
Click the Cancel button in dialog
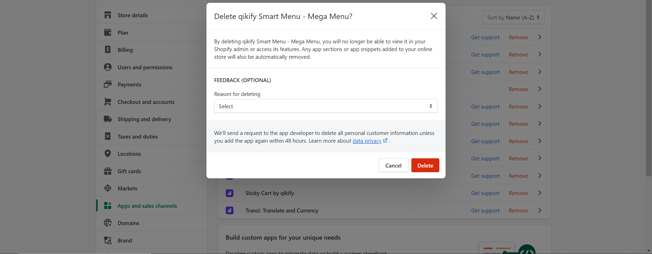click(393, 165)
